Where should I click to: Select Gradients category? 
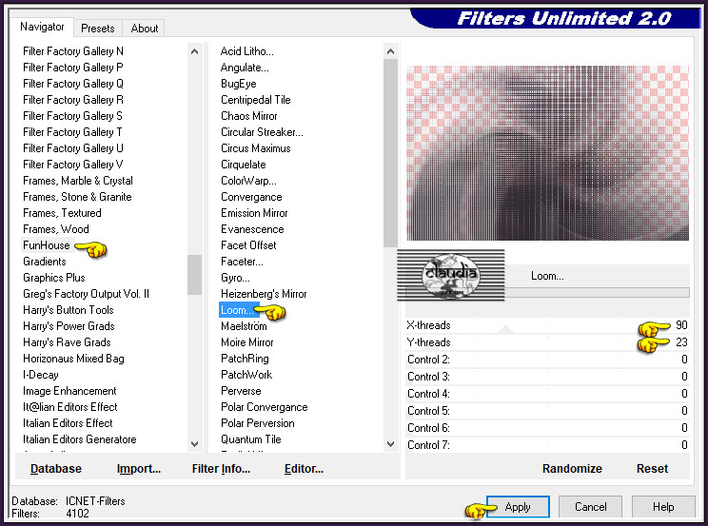(x=44, y=262)
